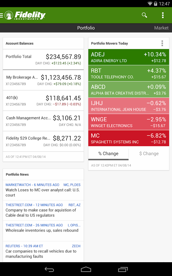The height and width of the screenshot is (276, 172).
Task: Tap the '+10.34%' ADEJ change value
Action: coord(155,54)
